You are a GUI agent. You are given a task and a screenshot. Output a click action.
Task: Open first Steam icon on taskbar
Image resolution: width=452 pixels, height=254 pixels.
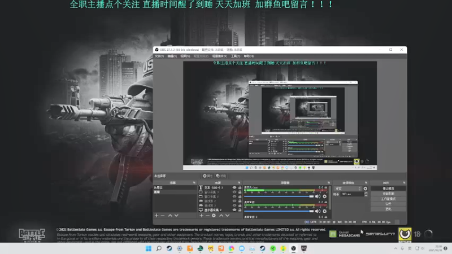169,248
